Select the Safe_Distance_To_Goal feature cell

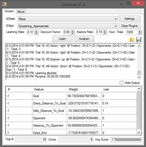coord(50,111)
